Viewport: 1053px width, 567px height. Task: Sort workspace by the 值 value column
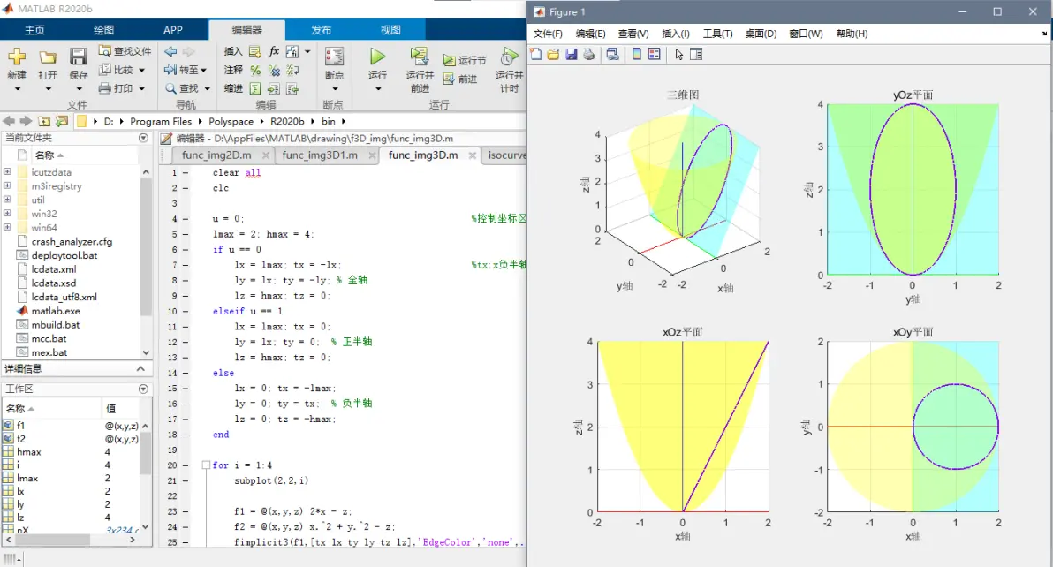111,408
